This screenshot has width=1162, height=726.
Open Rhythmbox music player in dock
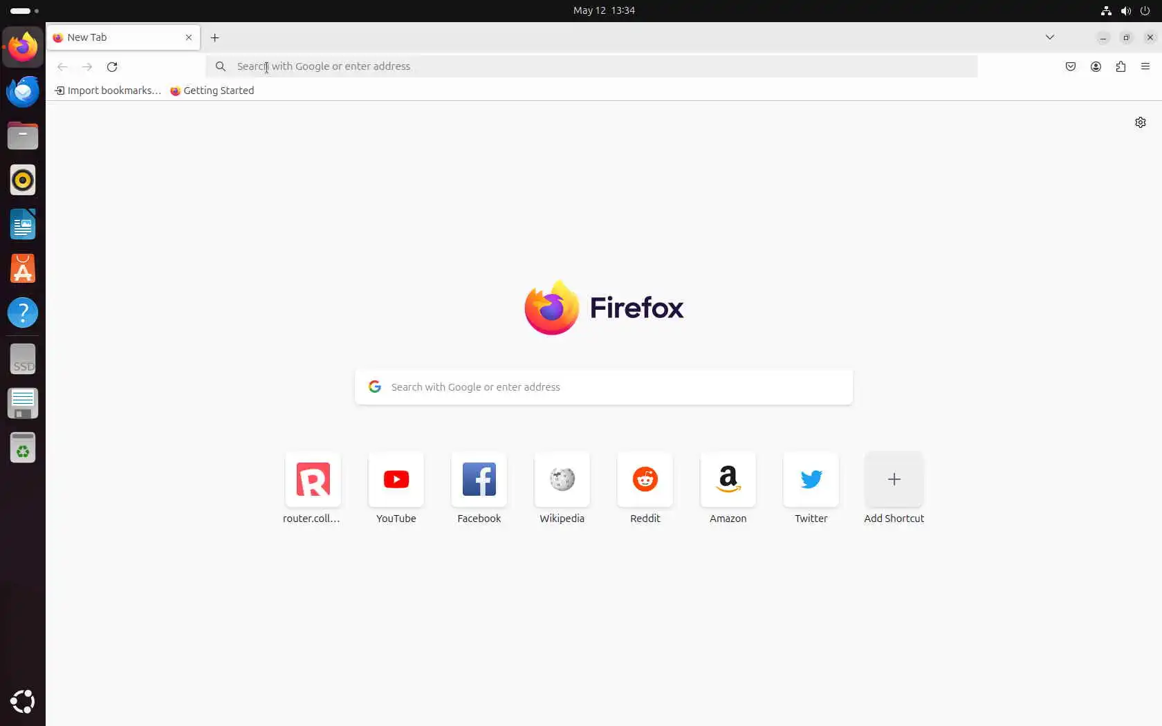pos(23,180)
